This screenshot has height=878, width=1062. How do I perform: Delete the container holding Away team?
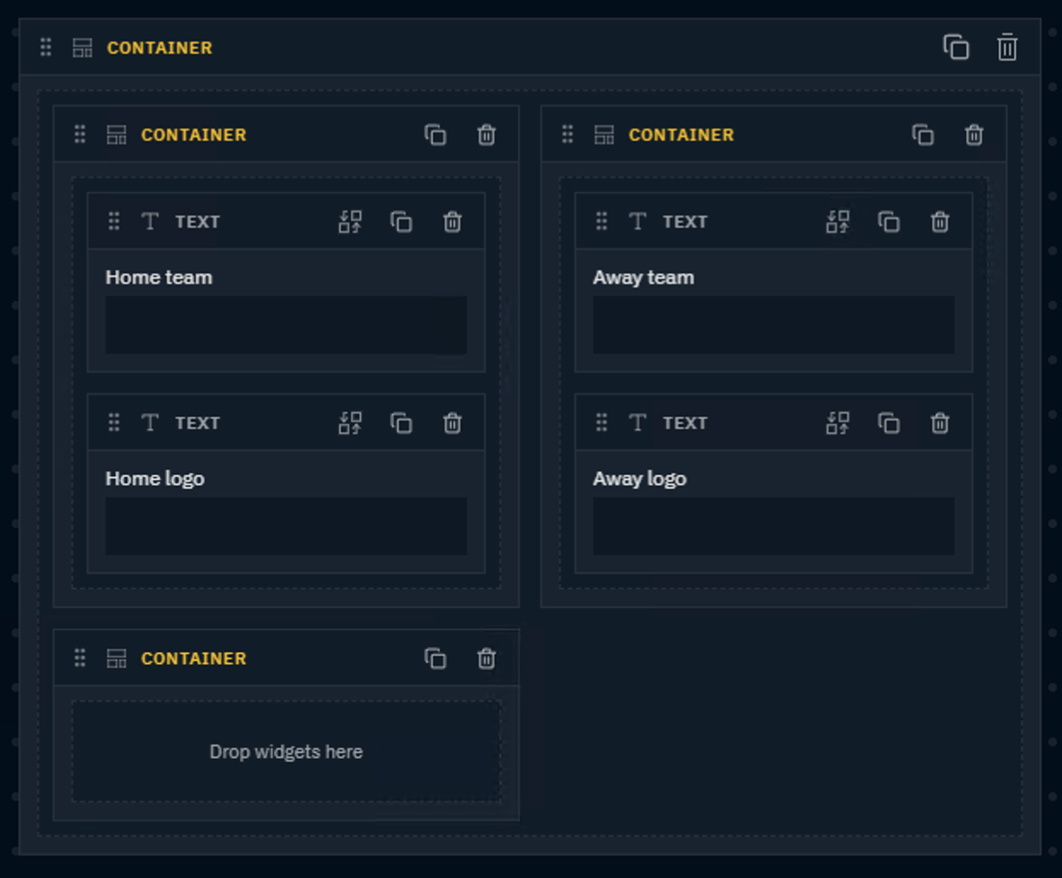pyautogui.click(x=974, y=135)
